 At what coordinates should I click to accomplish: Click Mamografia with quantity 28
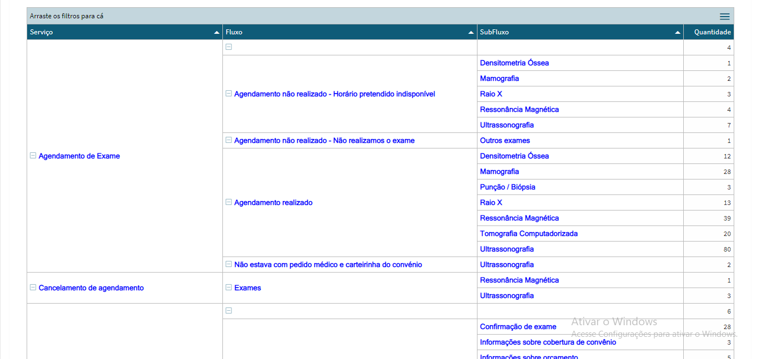(x=500, y=172)
